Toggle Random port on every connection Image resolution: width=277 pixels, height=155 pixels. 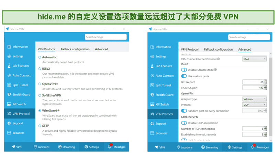(184, 111)
